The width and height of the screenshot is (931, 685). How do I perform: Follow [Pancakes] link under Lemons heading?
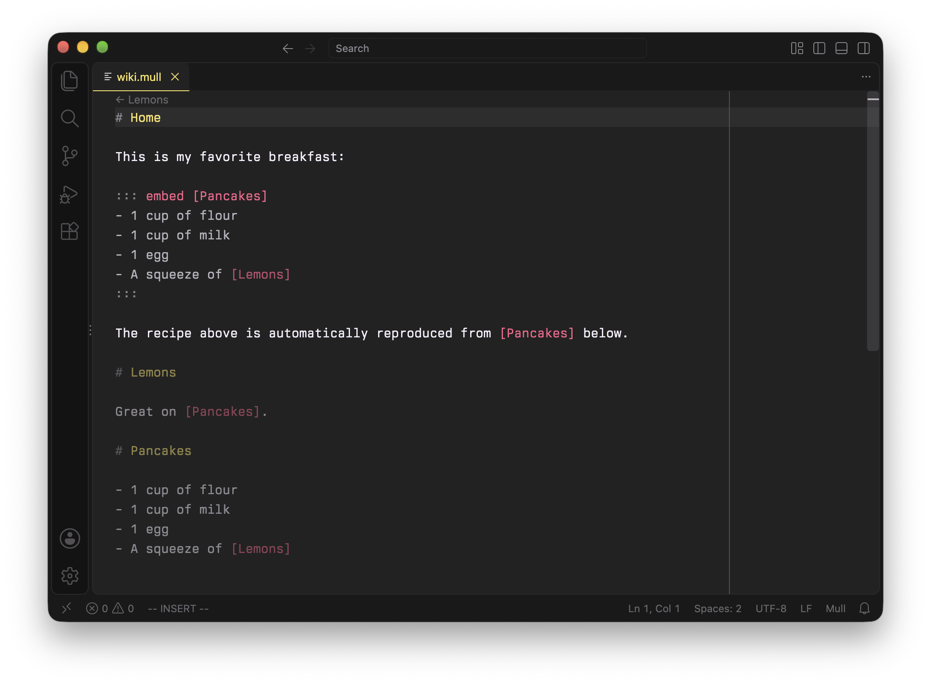pyautogui.click(x=223, y=412)
